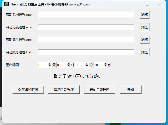The image size is (168, 125).
Task: Open the 帮助 help button
Action: pyautogui.click(x=131, y=90)
